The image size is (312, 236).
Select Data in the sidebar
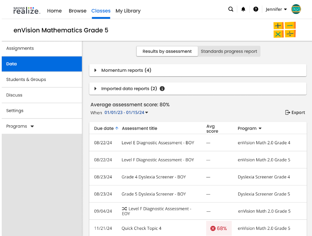coord(42,64)
